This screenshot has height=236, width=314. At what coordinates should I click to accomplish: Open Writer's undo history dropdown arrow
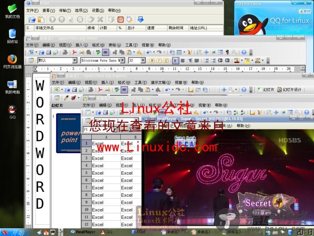coord(154,52)
